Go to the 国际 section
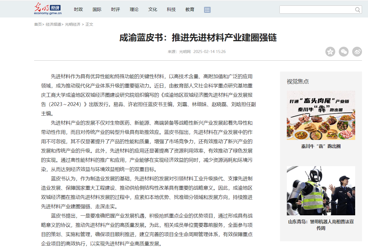368x247 pixels. (x=97, y=10)
